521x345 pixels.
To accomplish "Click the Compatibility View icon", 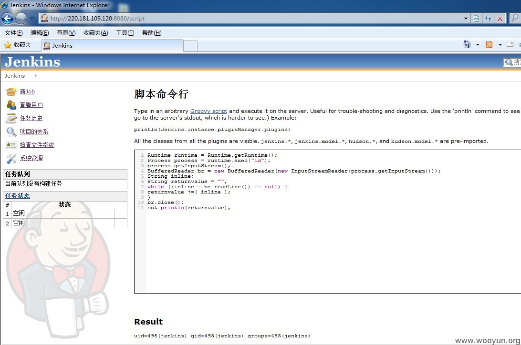I will coord(476,19).
